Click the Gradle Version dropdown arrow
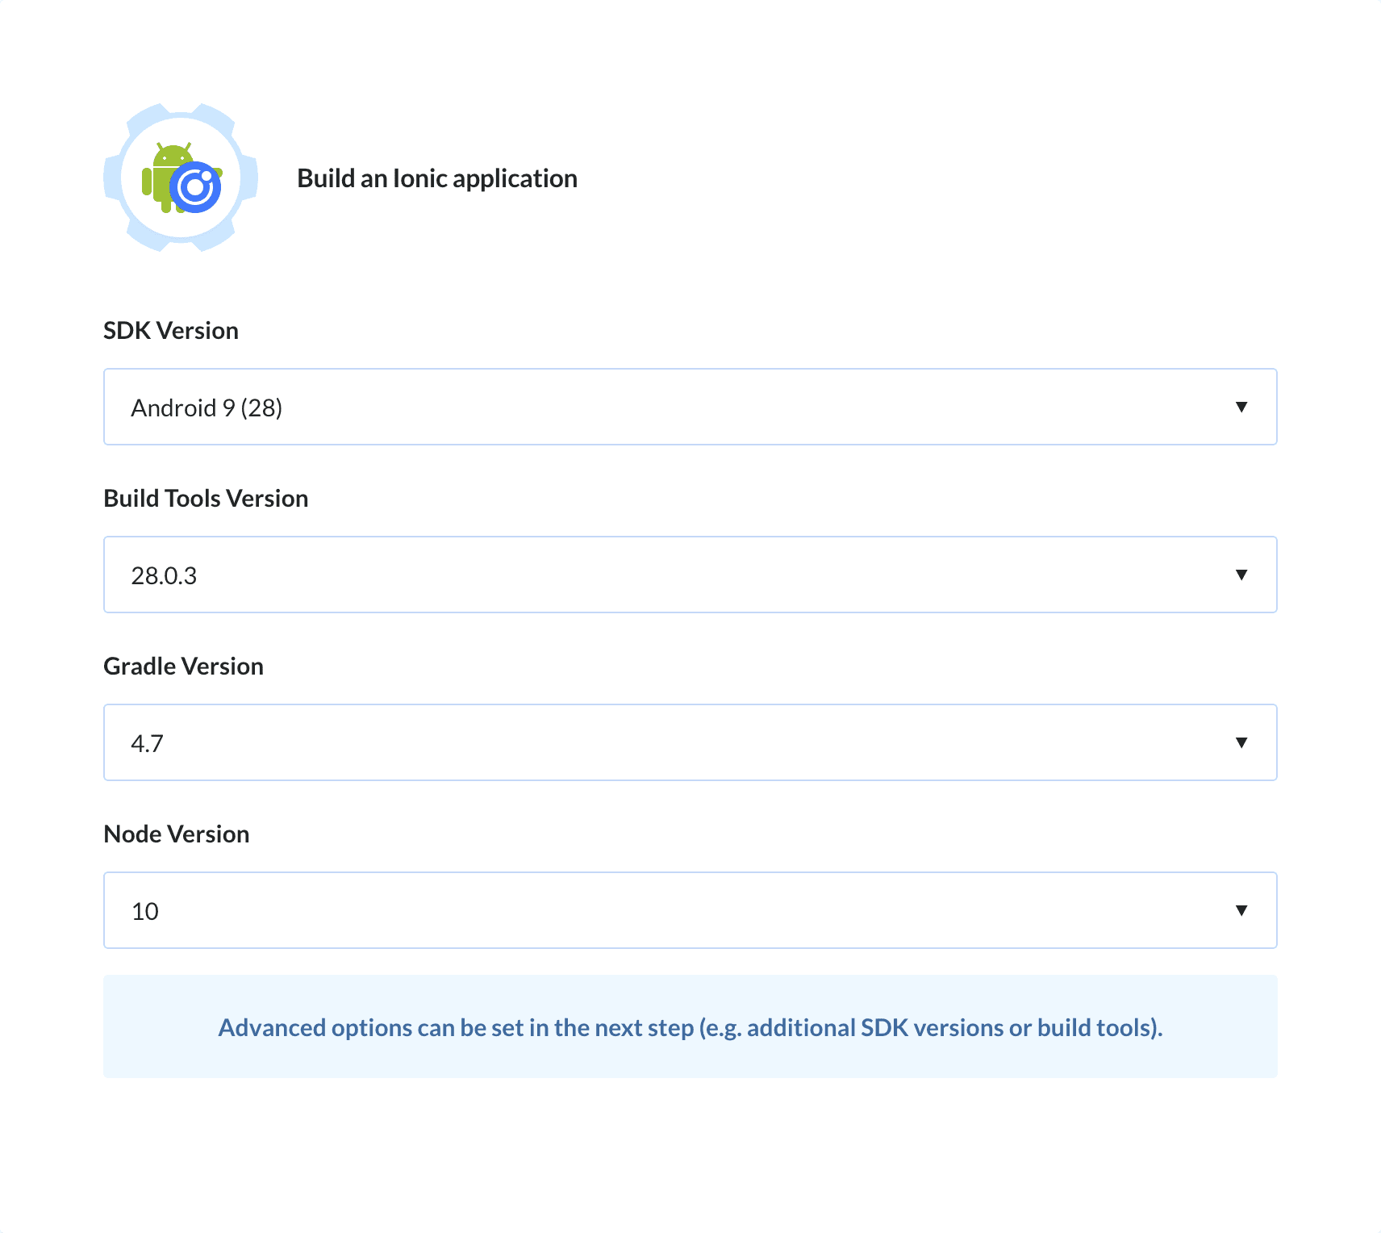The height and width of the screenshot is (1233, 1381). [x=1242, y=742]
